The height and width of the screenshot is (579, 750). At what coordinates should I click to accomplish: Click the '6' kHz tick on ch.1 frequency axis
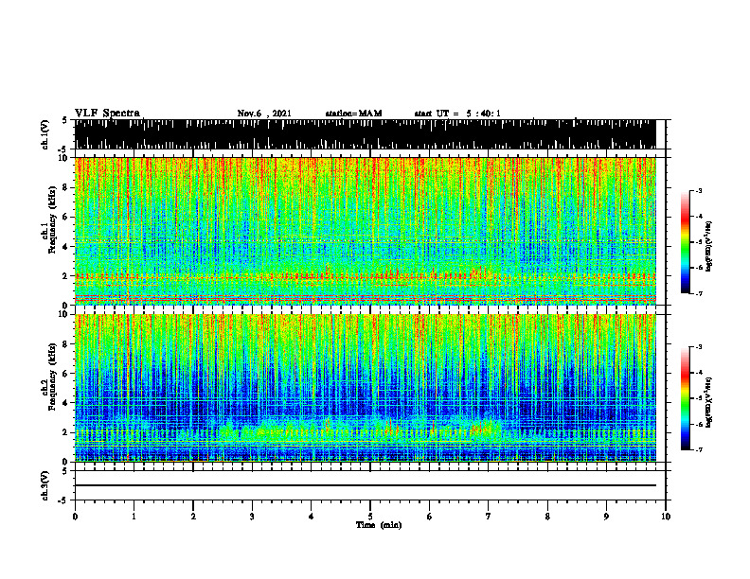(65, 218)
